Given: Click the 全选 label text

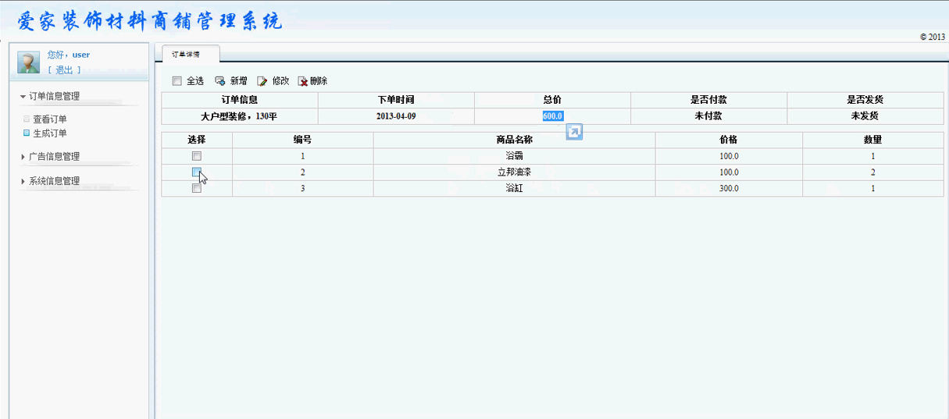Looking at the screenshot, I should [x=195, y=81].
